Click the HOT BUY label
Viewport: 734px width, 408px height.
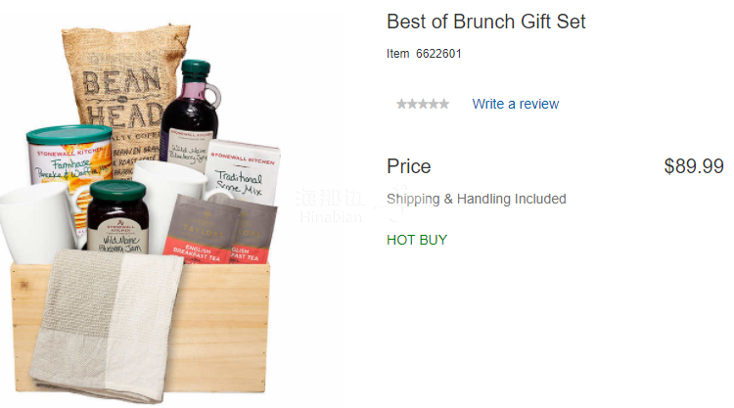tap(417, 240)
